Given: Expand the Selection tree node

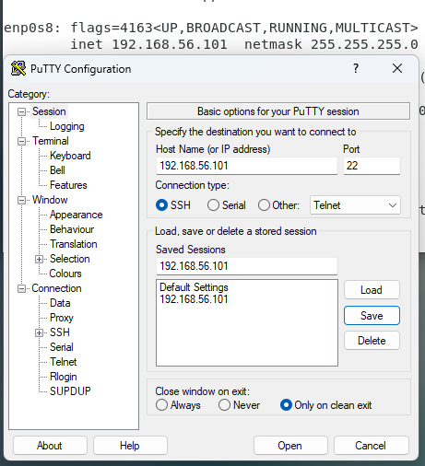Looking at the screenshot, I should pos(39,259).
